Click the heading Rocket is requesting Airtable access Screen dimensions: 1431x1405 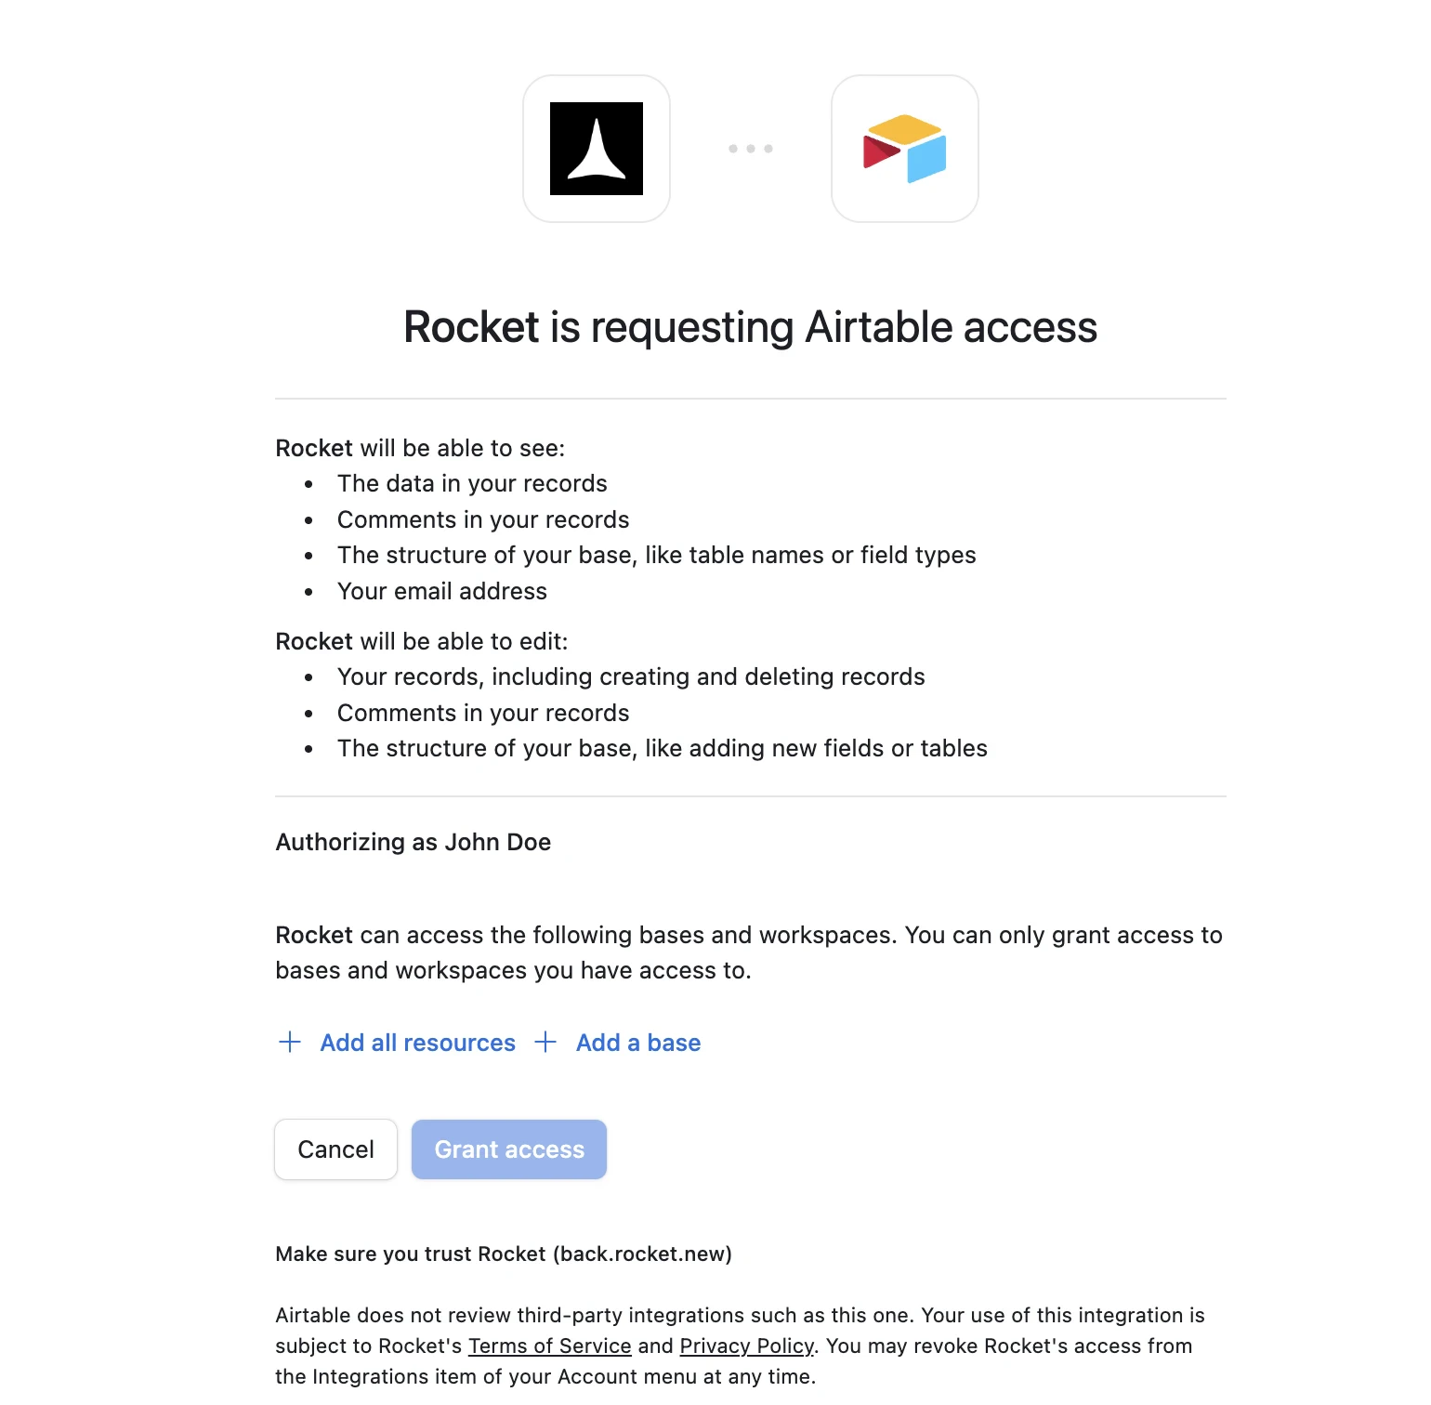[x=750, y=326]
